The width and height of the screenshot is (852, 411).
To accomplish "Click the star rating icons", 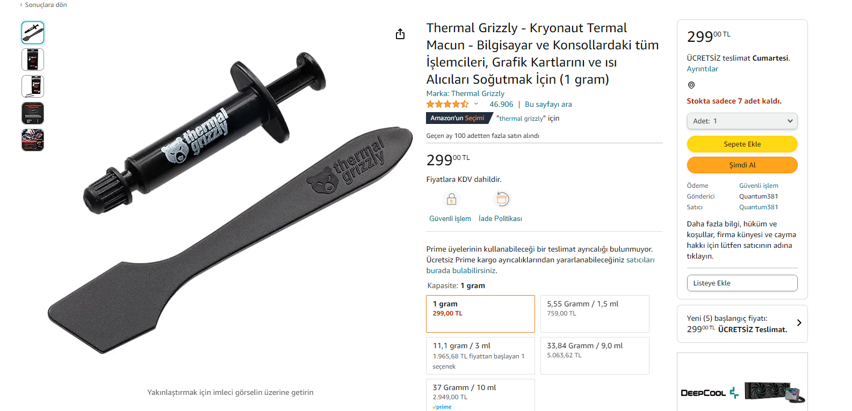I will point(447,104).
